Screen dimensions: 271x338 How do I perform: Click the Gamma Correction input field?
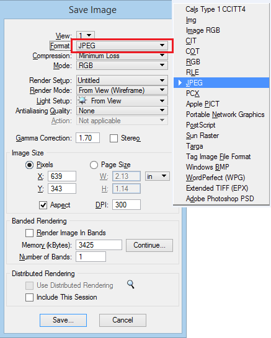pyautogui.click(x=87, y=138)
